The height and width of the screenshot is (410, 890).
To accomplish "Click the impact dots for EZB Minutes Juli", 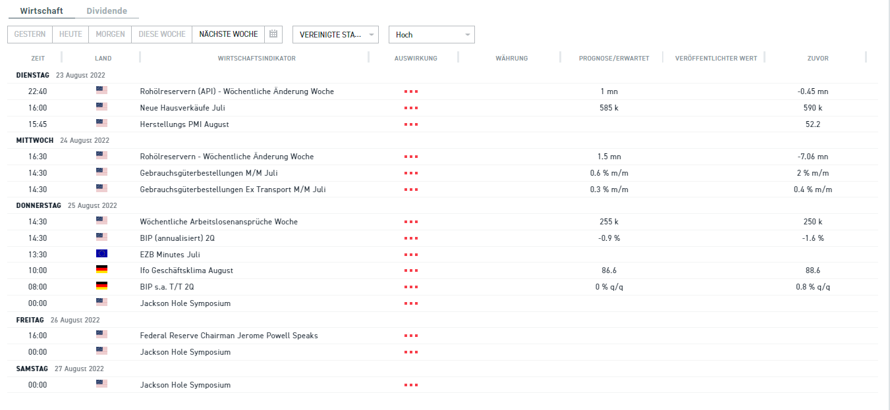I will point(411,255).
